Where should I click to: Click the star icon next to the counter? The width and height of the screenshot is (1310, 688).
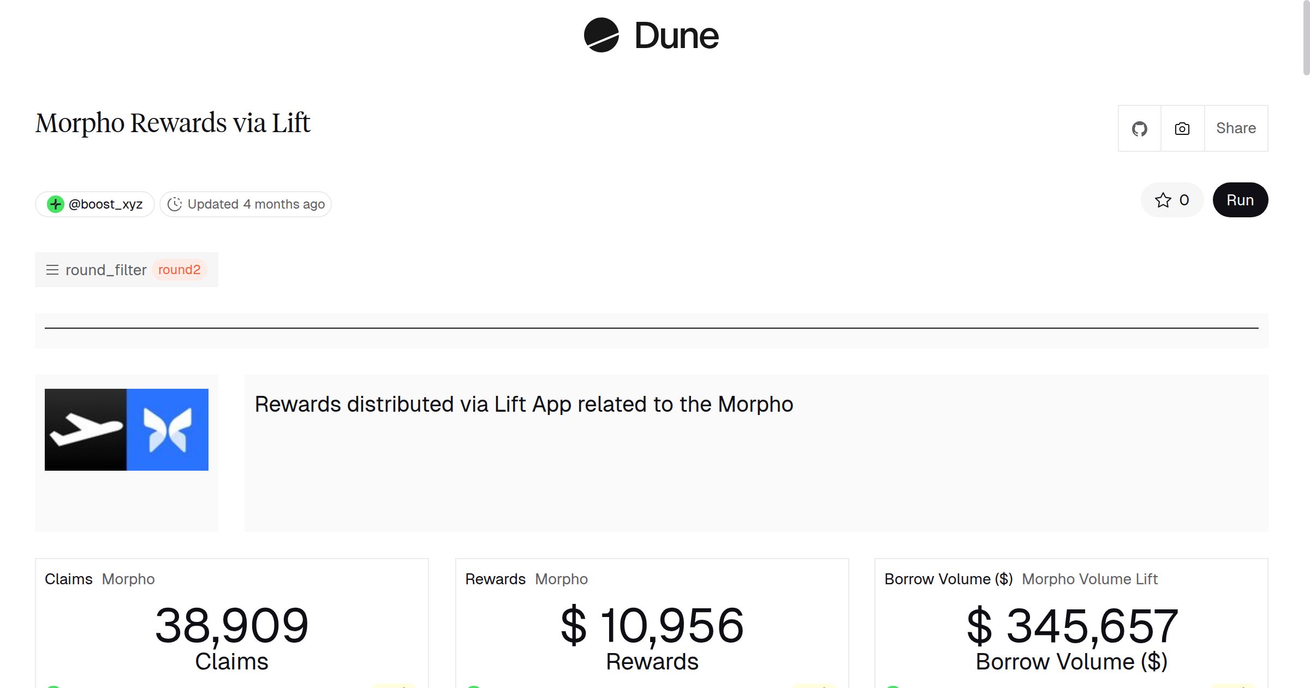[1163, 200]
